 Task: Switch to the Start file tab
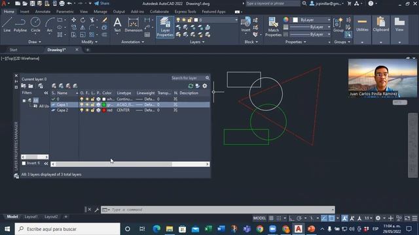pyautogui.click(x=13, y=50)
